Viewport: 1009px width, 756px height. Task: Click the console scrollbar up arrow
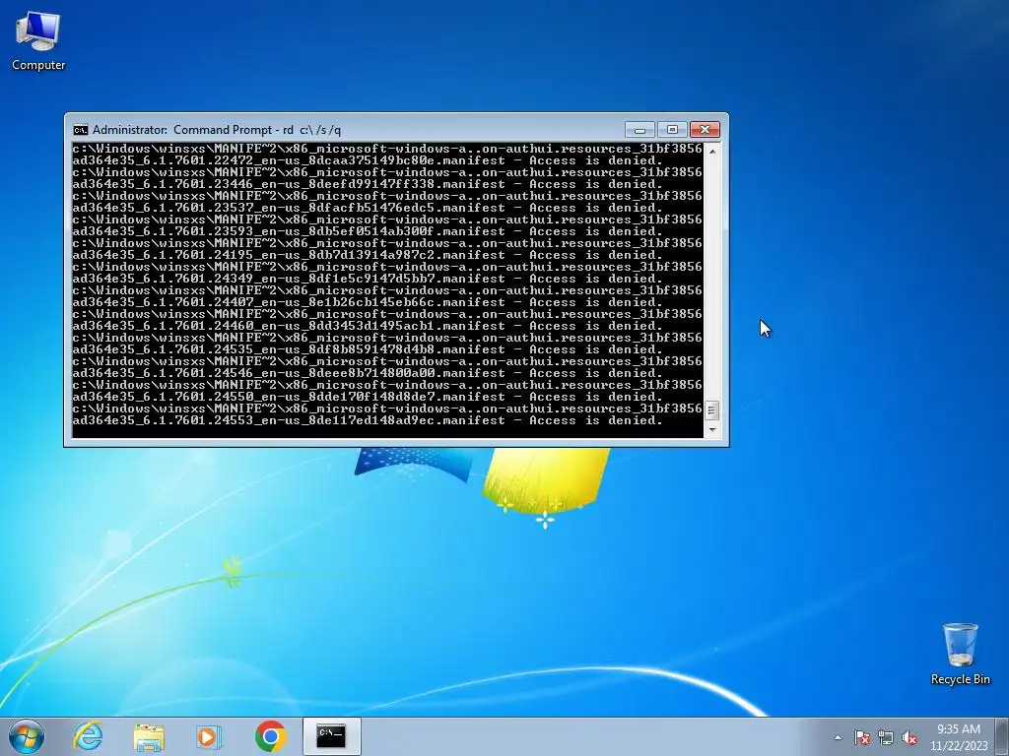711,151
